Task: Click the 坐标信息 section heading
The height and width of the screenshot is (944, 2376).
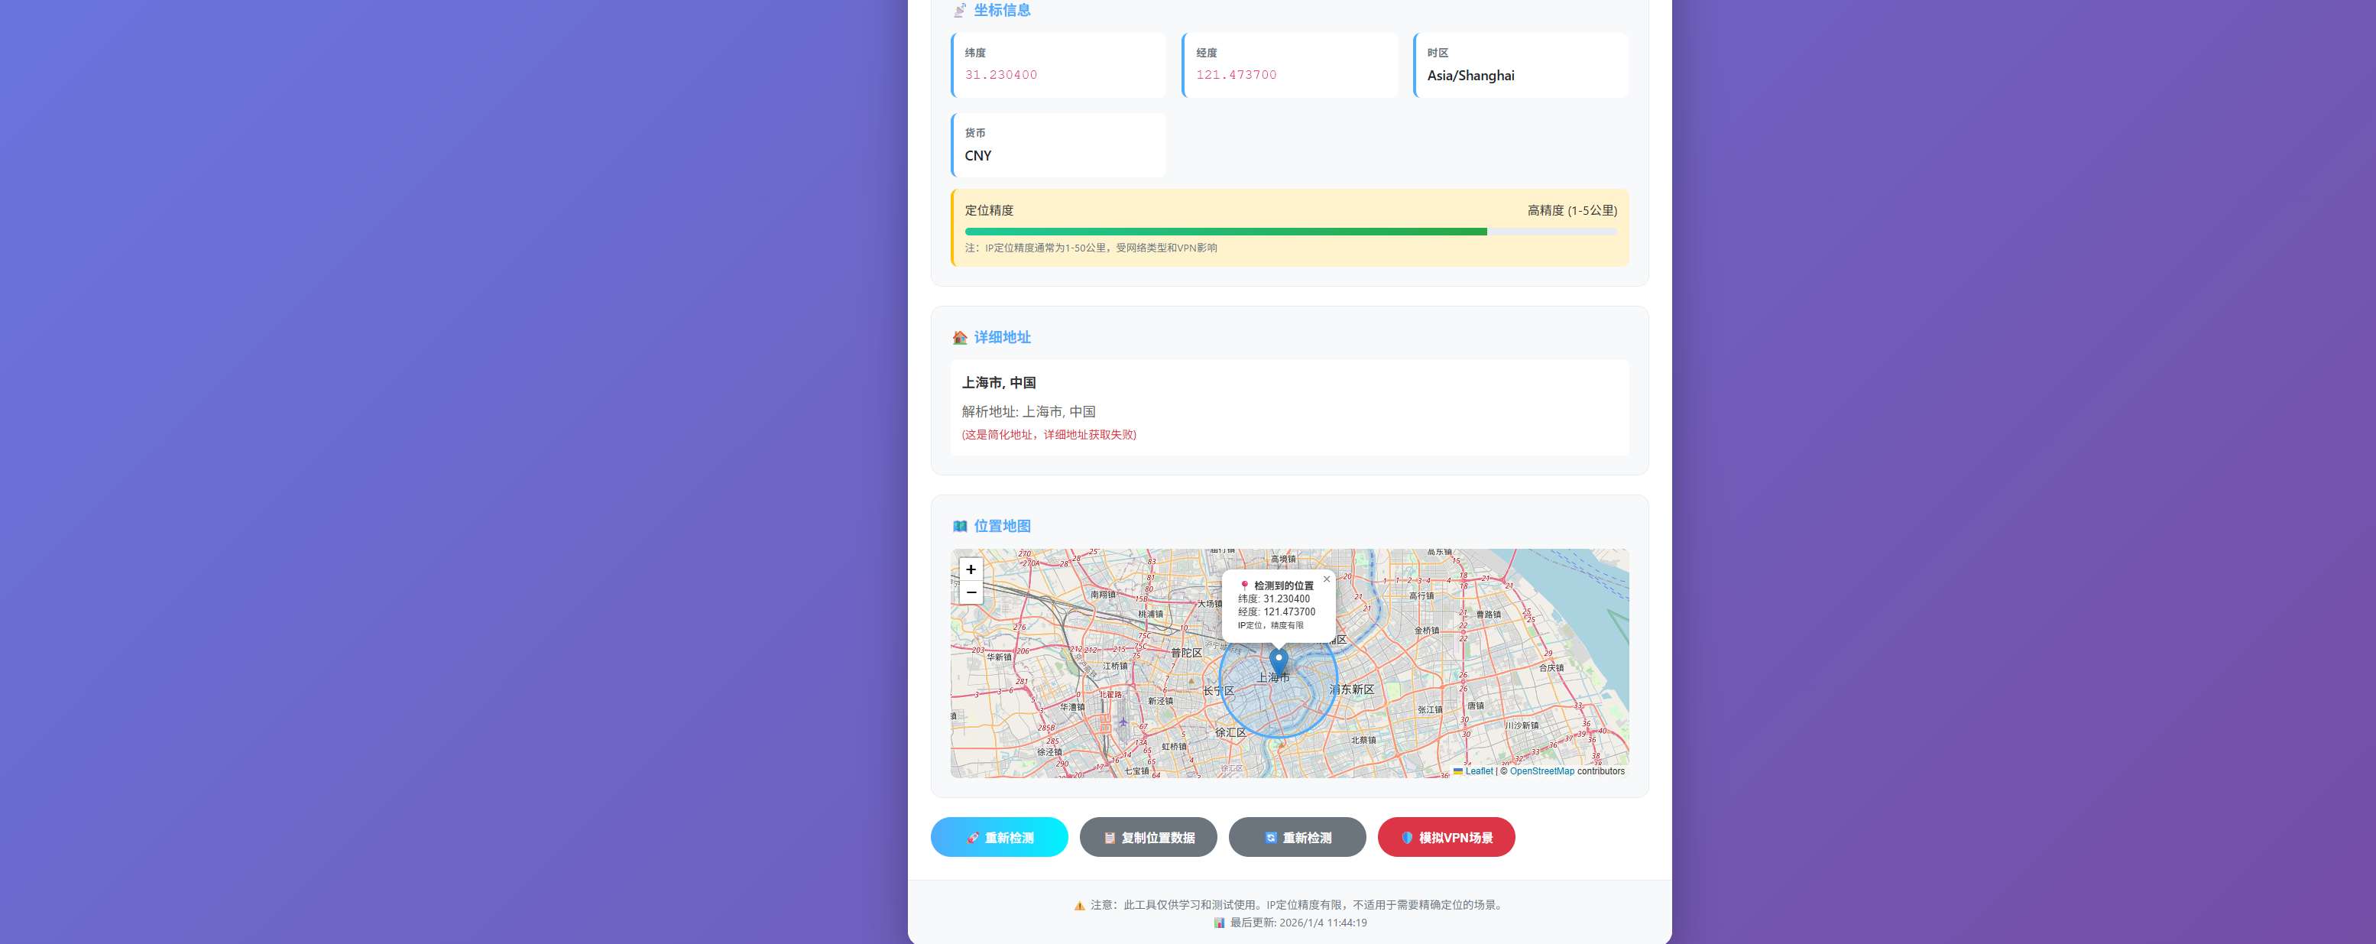Action: [1002, 10]
